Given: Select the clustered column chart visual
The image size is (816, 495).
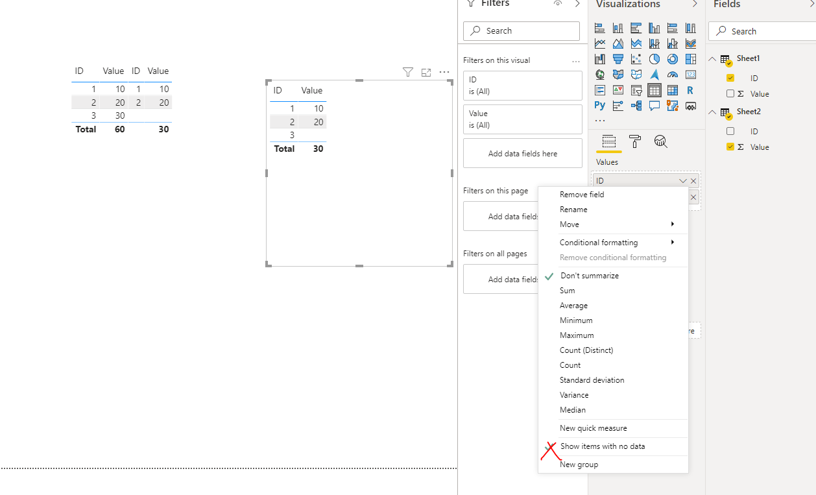Looking at the screenshot, I should coord(654,28).
